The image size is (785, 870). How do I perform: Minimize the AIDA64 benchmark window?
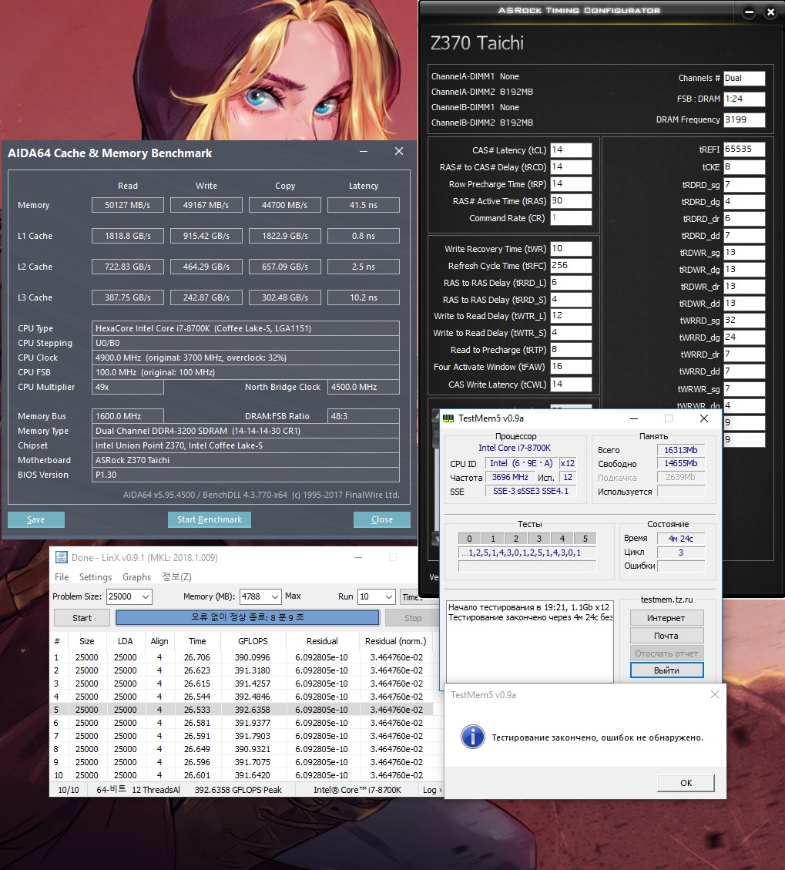click(x=364, y=152)
